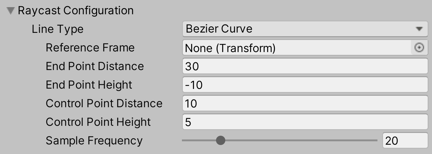Click the End Point Height label
The height and width of the screenshot is (154, 432).
[89, 85]
